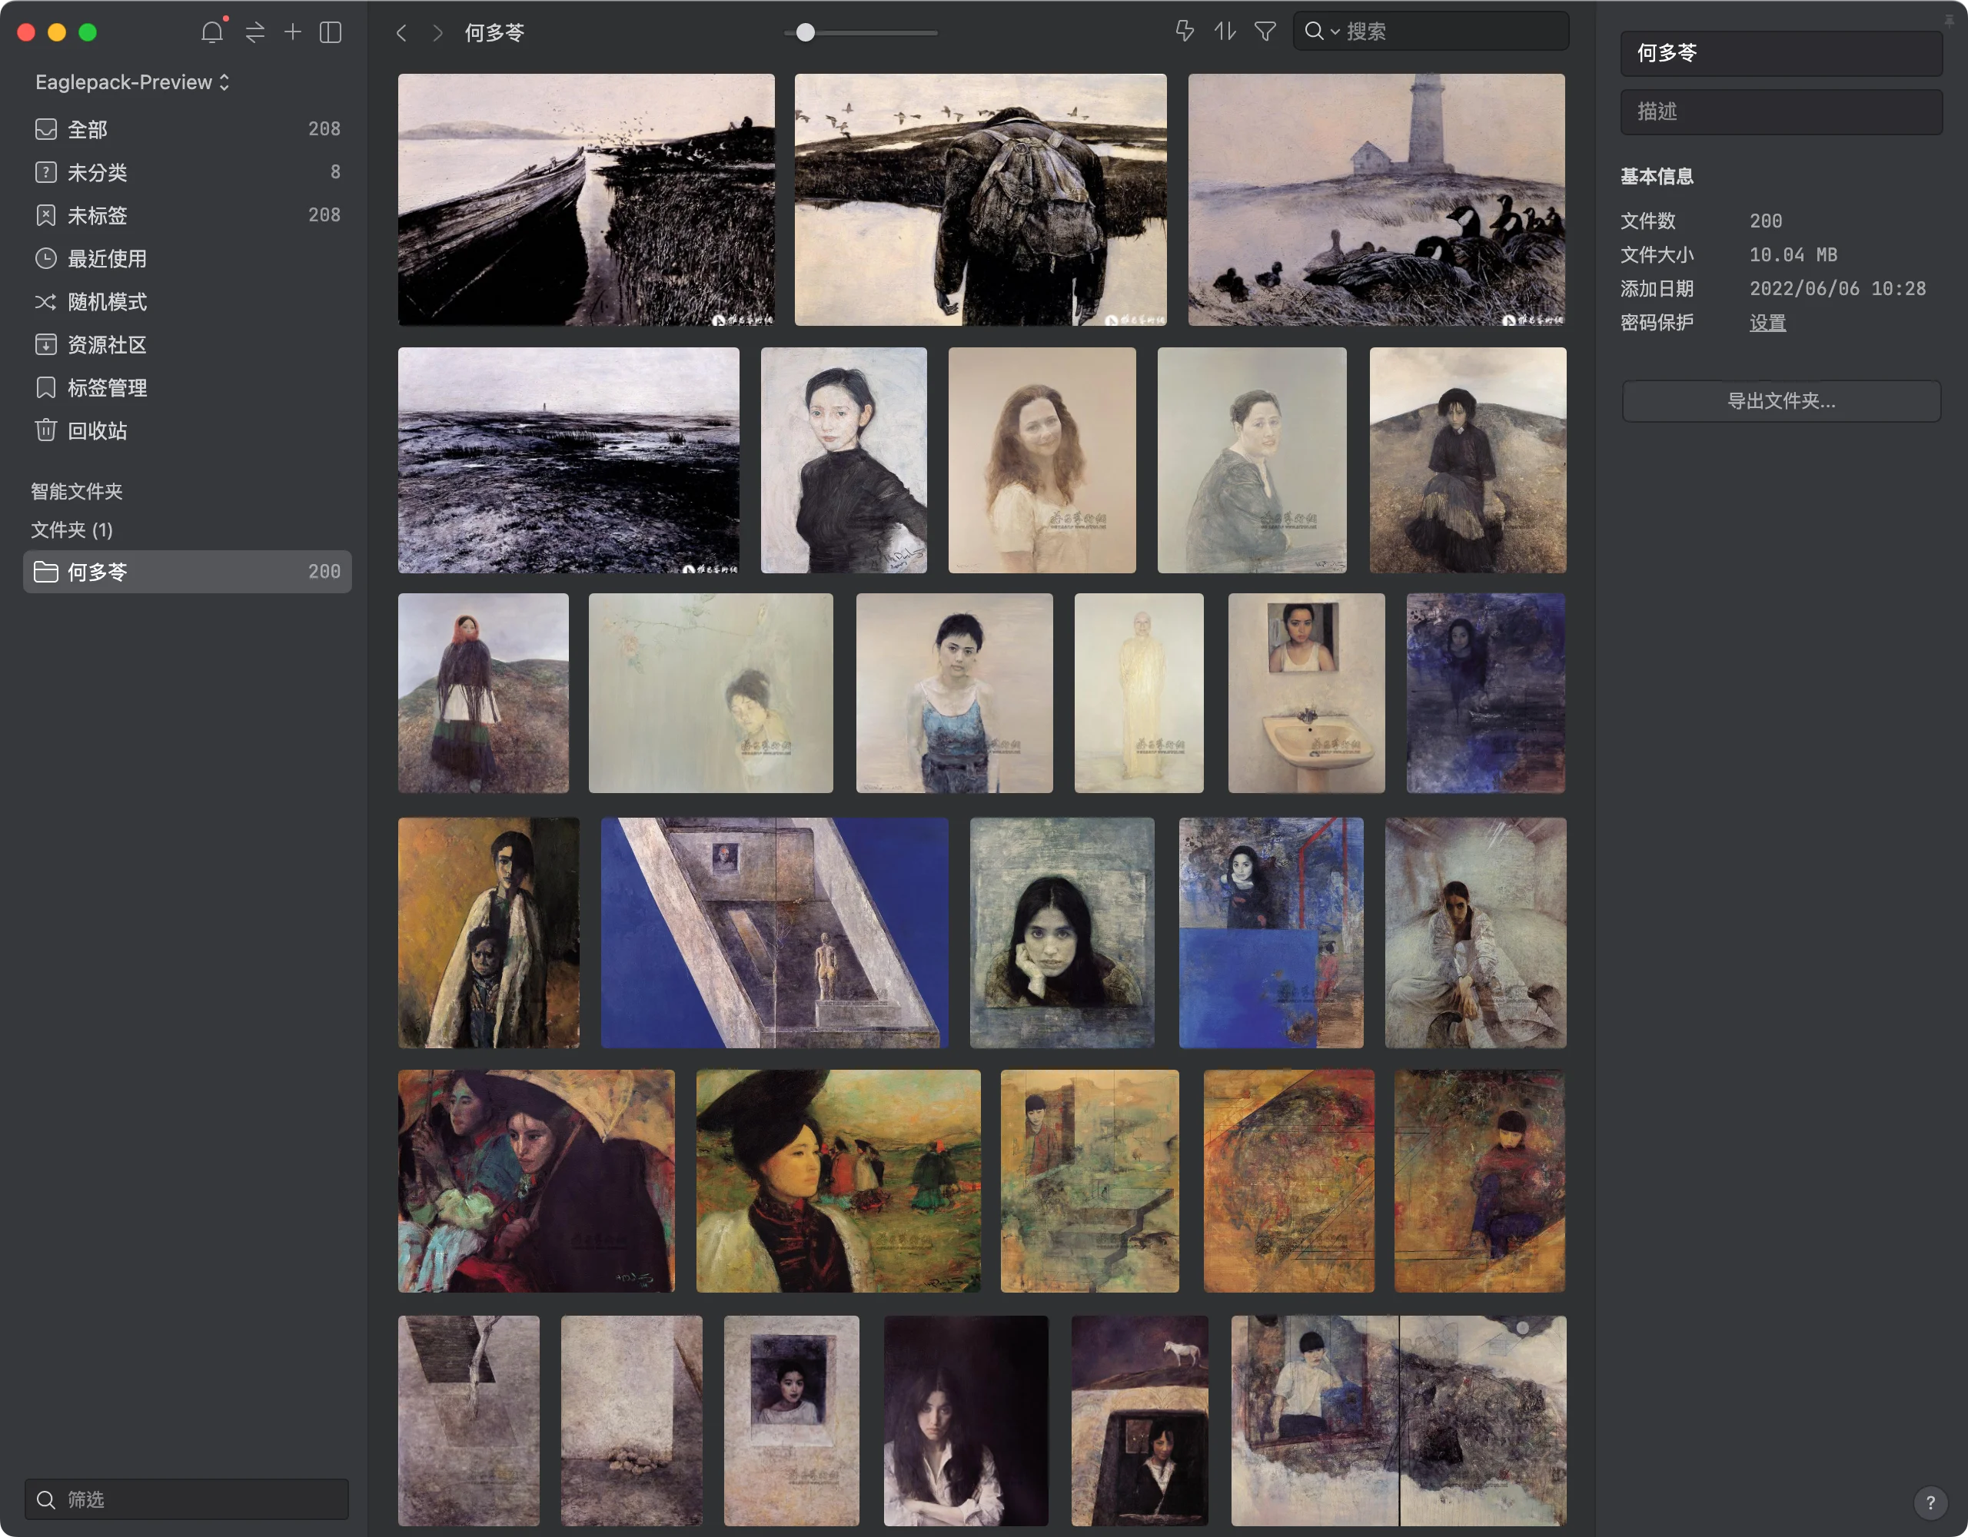Open the short-haired woman in black thumbnail
This screenshot has width=1968, height=1537.
click(x=843, y=460)
